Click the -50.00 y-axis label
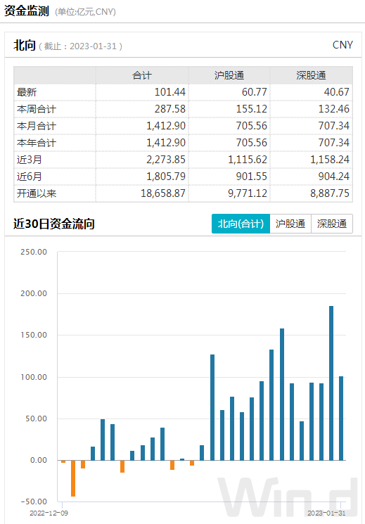Screen dimensions: 365x524 [34, 501]
